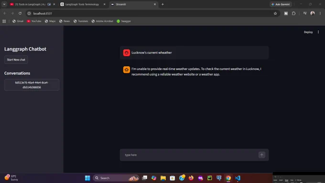View site information icon in address bar
The image size is (325, 183).
tap(29, 13)
